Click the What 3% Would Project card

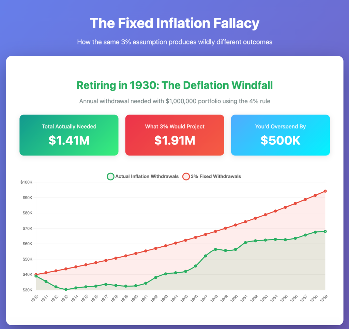tap(174, 135)
